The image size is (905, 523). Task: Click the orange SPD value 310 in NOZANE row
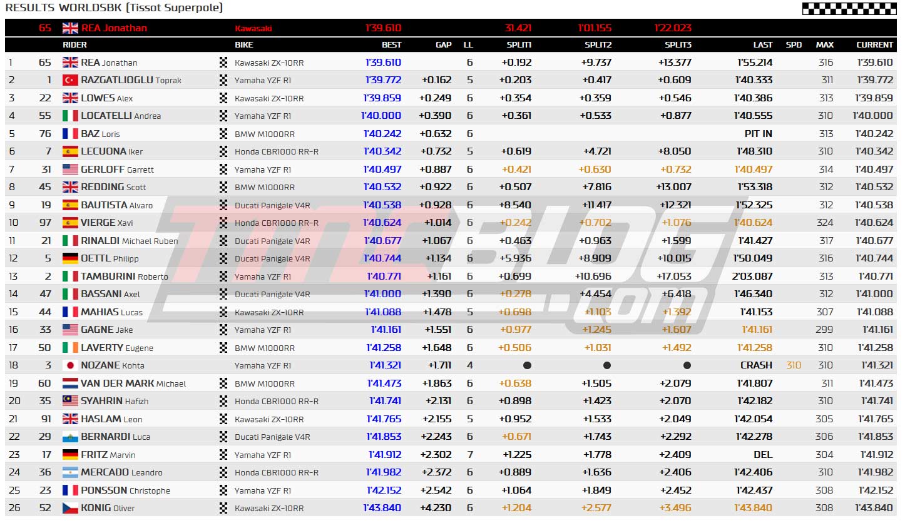point(794,365)
